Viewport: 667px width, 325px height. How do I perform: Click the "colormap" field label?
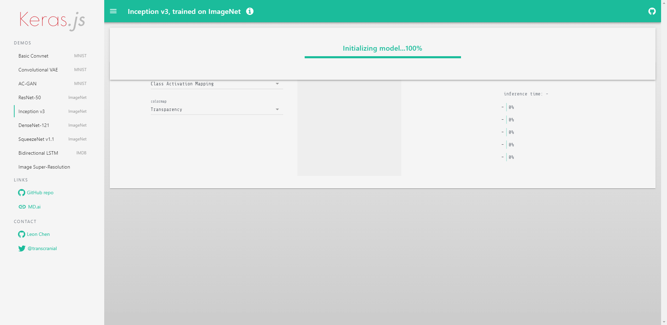click(159, 102)
